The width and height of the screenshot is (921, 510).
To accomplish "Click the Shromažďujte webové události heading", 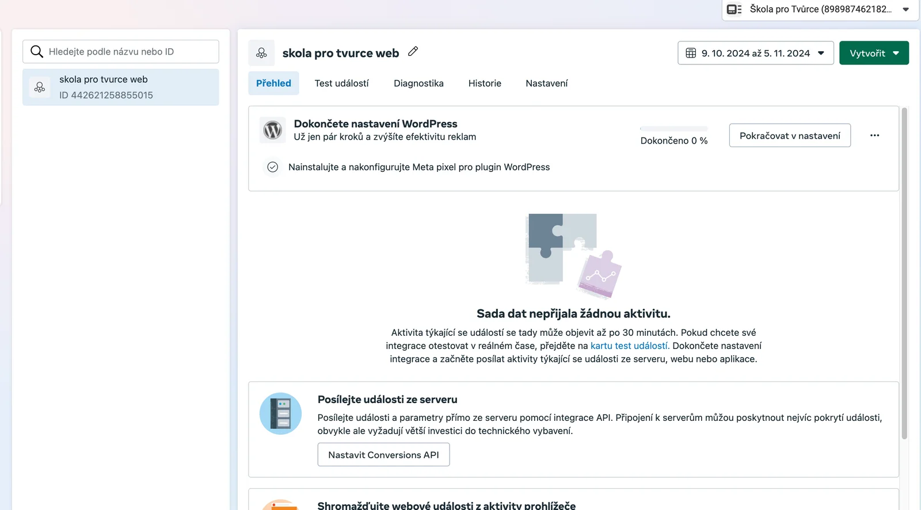I will 447,505.
